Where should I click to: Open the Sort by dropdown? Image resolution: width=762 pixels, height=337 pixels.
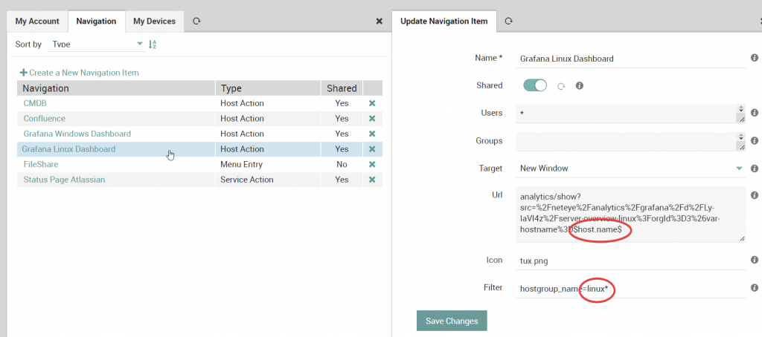coord(96,44)
